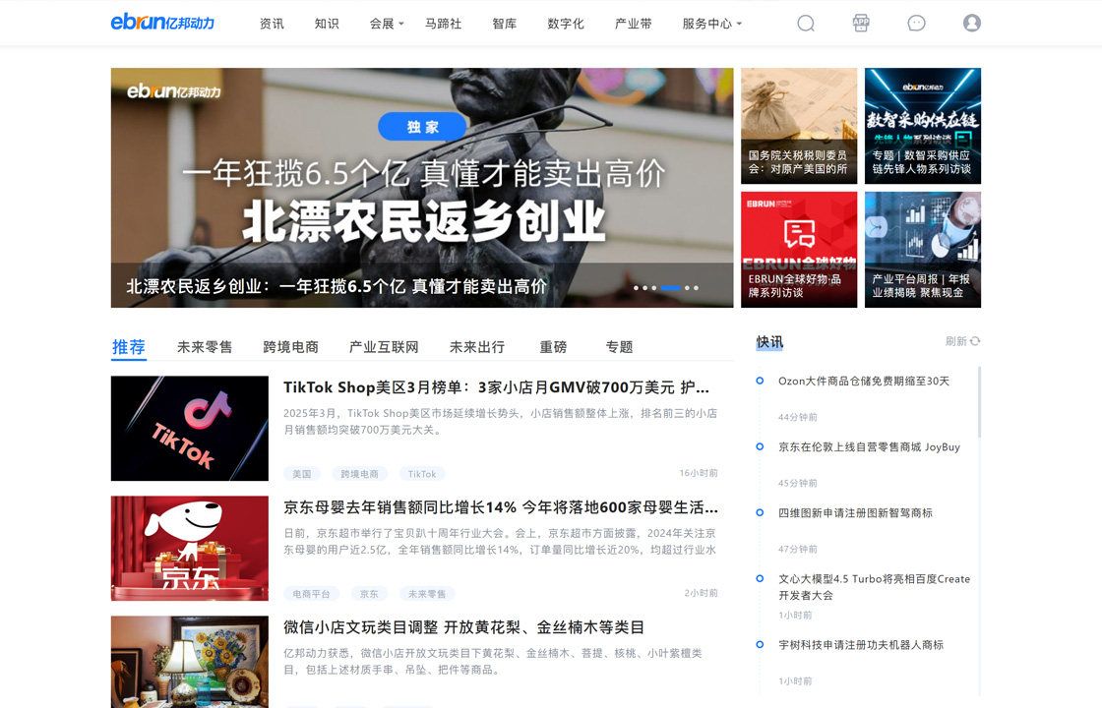Click the refresh icon beside 刷新
The image size is (1102, 708).
click(x=975, y=341)
